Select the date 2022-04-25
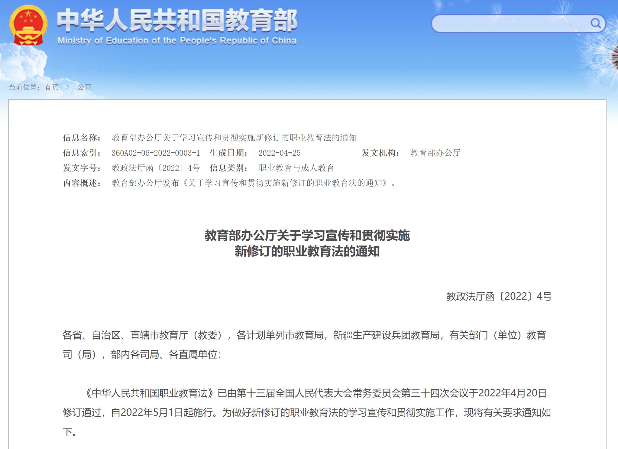 tap(280, 153)
